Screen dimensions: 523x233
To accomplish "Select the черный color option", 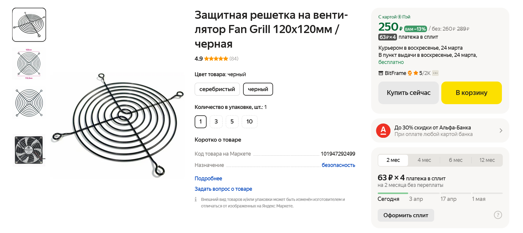I will point(258,89).
